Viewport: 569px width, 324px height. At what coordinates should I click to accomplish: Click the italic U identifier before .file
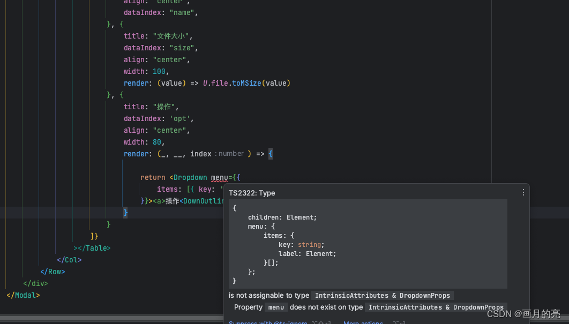(x=205, y=83)
